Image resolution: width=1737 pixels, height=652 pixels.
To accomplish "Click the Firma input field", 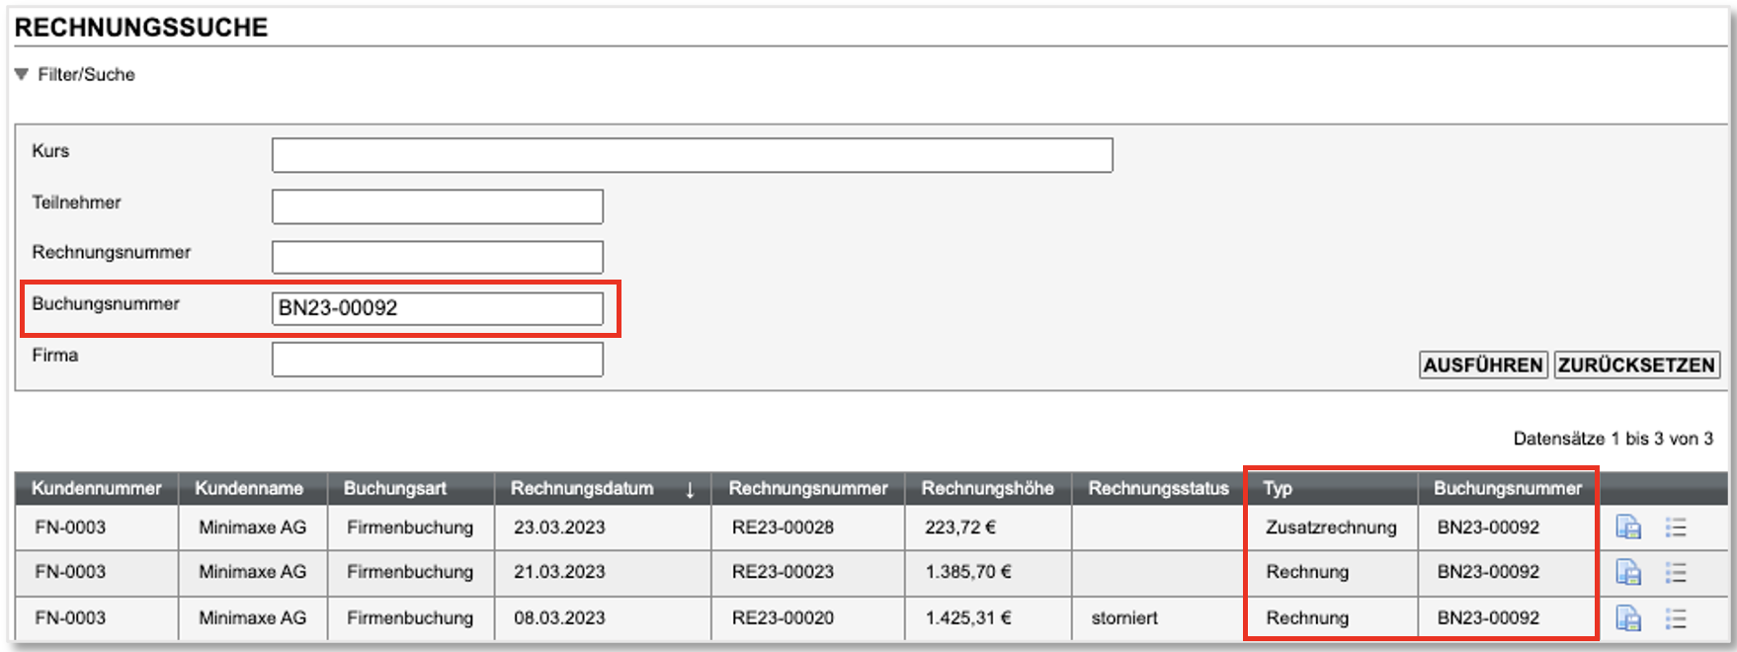I will tap(437, 360).
